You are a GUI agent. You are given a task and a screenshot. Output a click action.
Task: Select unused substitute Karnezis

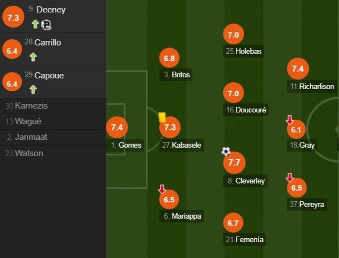(x=27, y=106)
